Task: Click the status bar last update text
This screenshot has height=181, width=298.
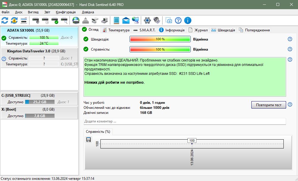Action: pos(48,179)
